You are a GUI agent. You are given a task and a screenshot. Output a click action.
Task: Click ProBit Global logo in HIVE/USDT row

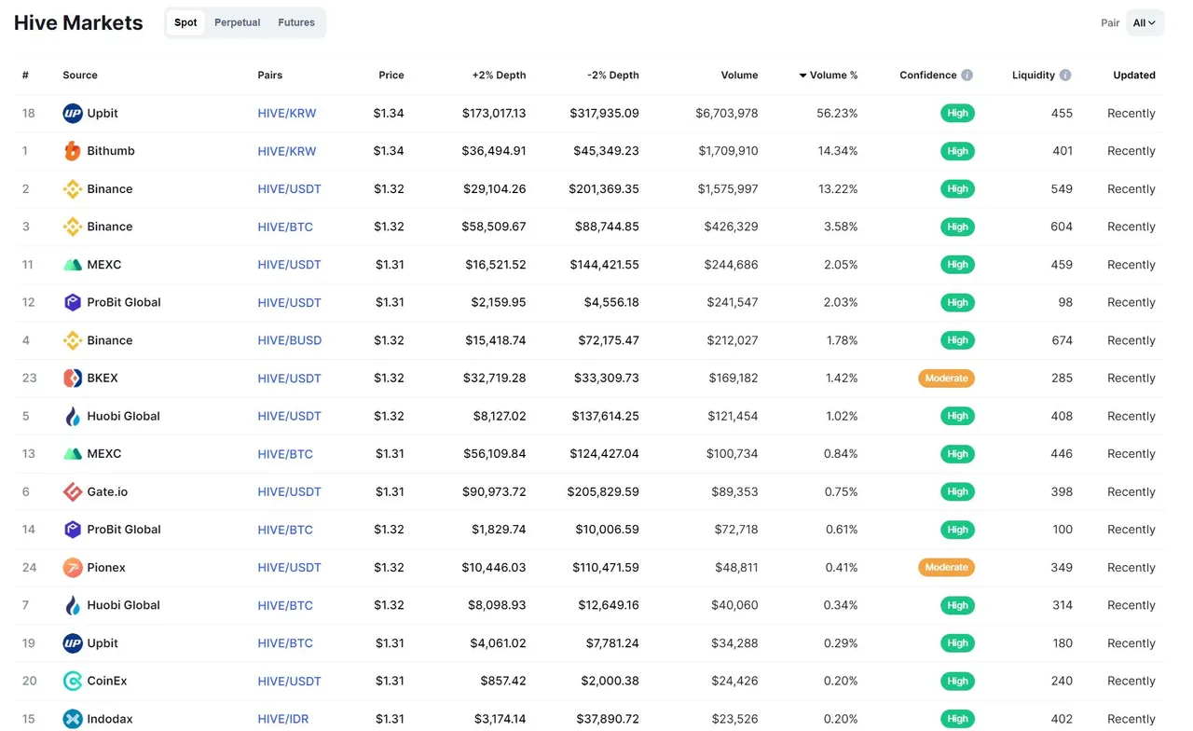point(73,302)
